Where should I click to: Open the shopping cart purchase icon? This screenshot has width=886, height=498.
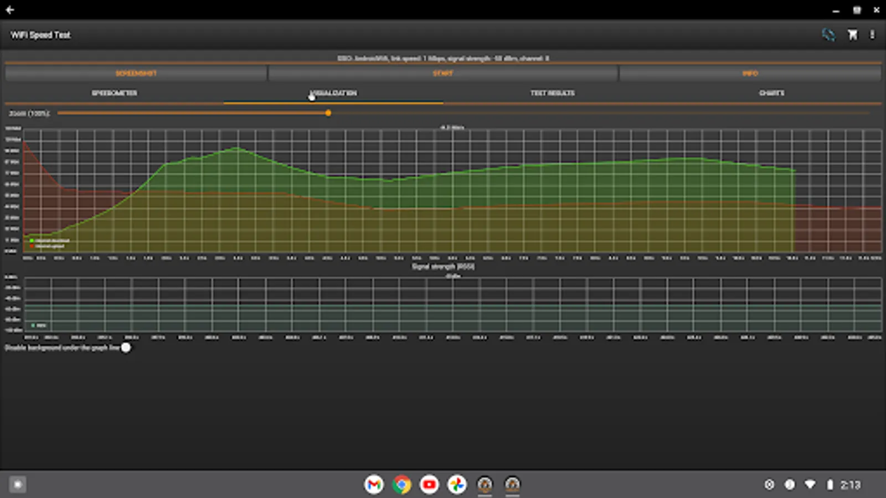[x=852, y=35]
